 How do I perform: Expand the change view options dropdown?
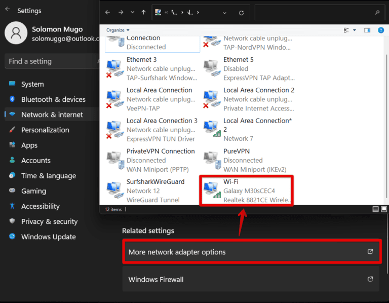(x=354, y=30)
